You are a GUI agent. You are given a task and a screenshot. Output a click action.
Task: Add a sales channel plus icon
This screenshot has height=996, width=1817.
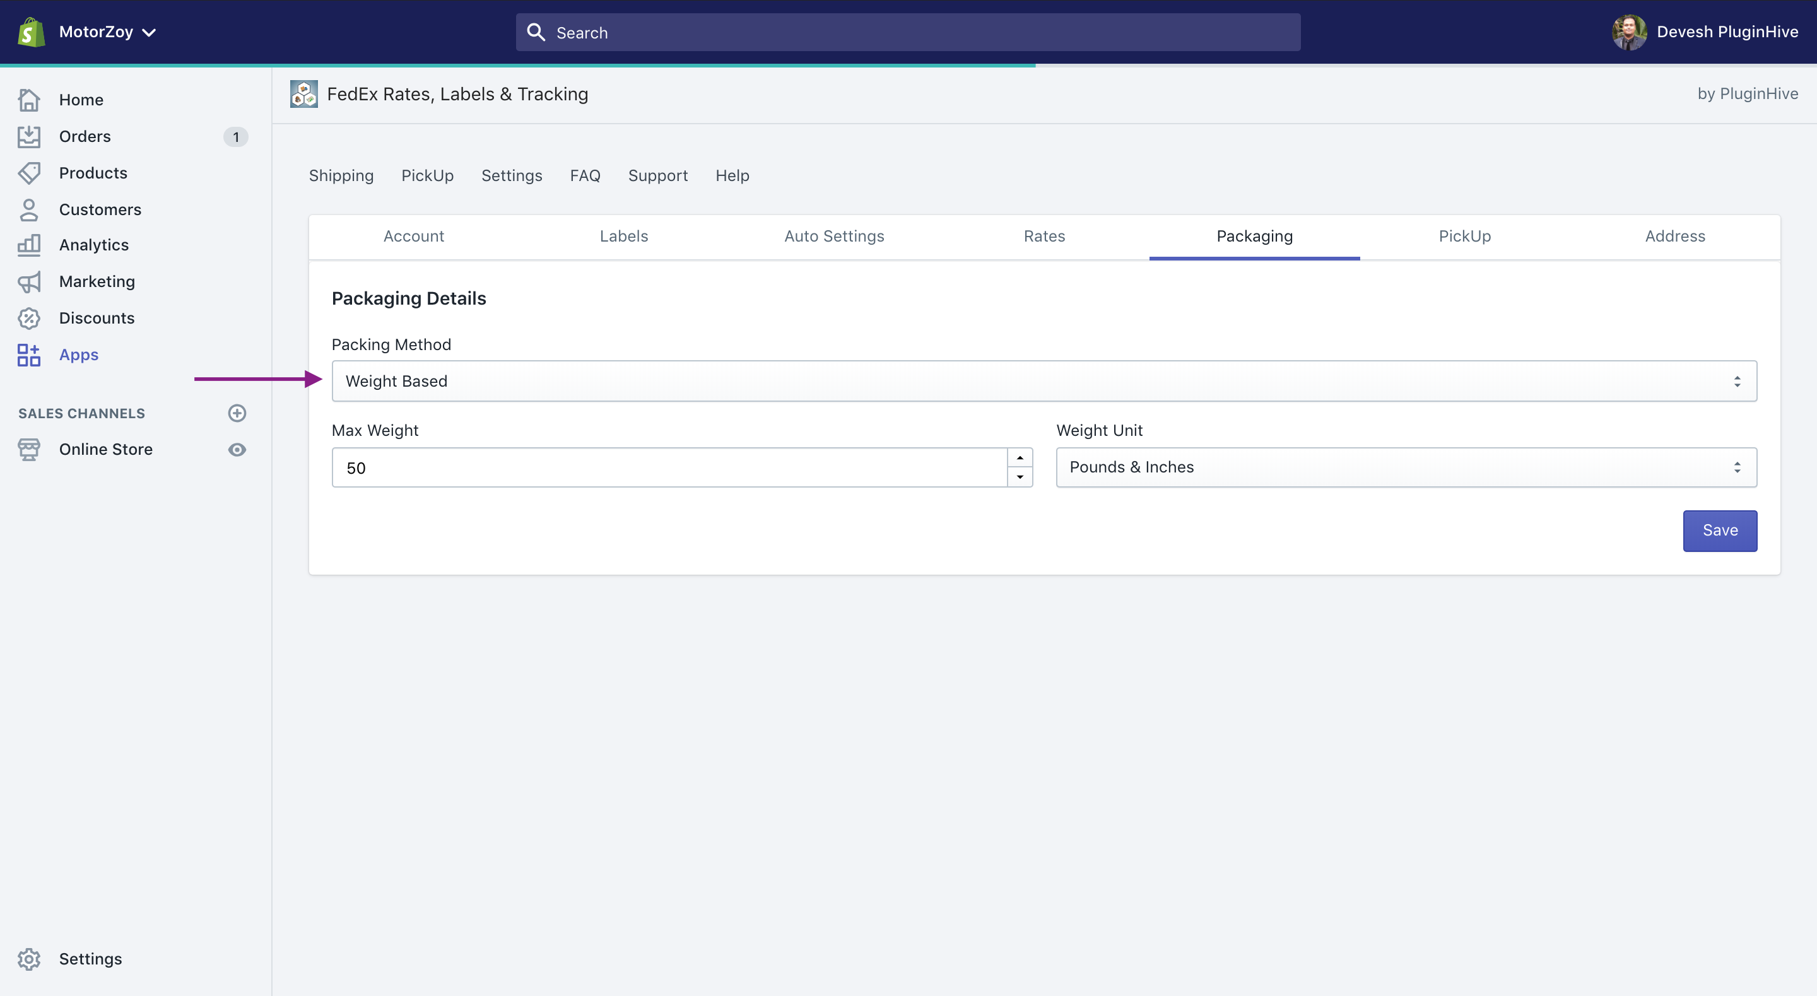click(237, 413)
